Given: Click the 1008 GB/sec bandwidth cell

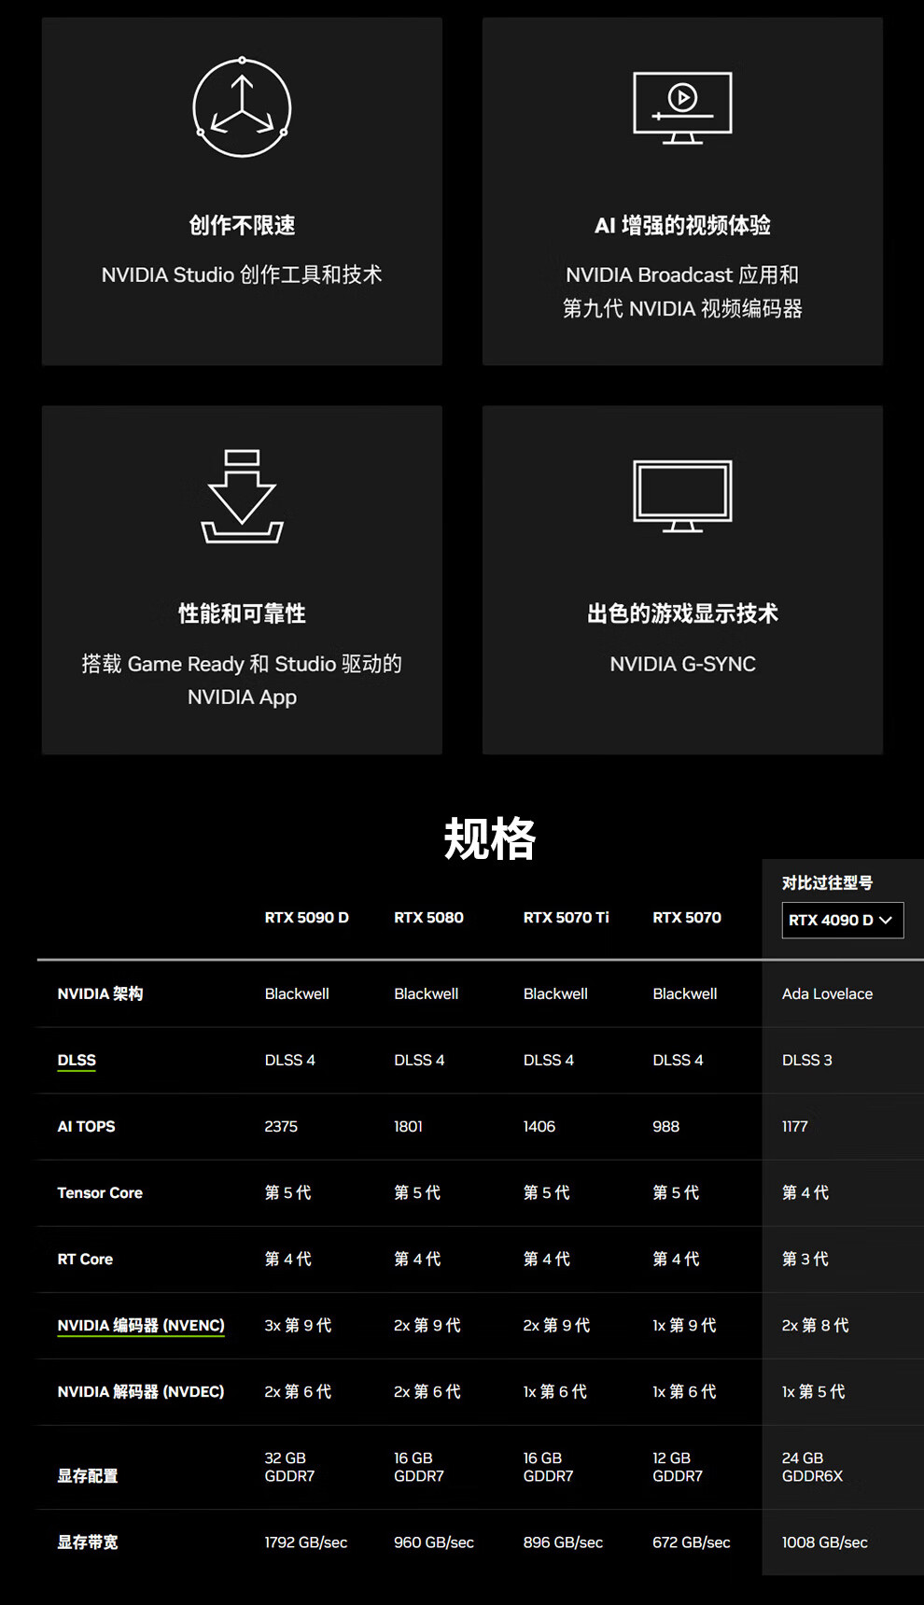Looking at the screenshot, I should point(824,1542).
